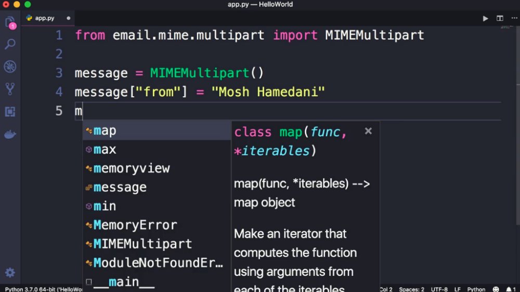Click the Spaces: 2 indentation setting
The height and width of the screenshot is (292, 520).
tap(411, 289)
